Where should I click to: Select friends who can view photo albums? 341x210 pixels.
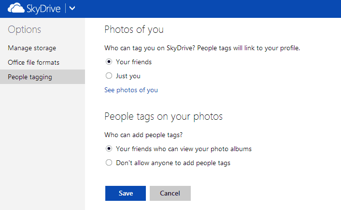(109, 149)
